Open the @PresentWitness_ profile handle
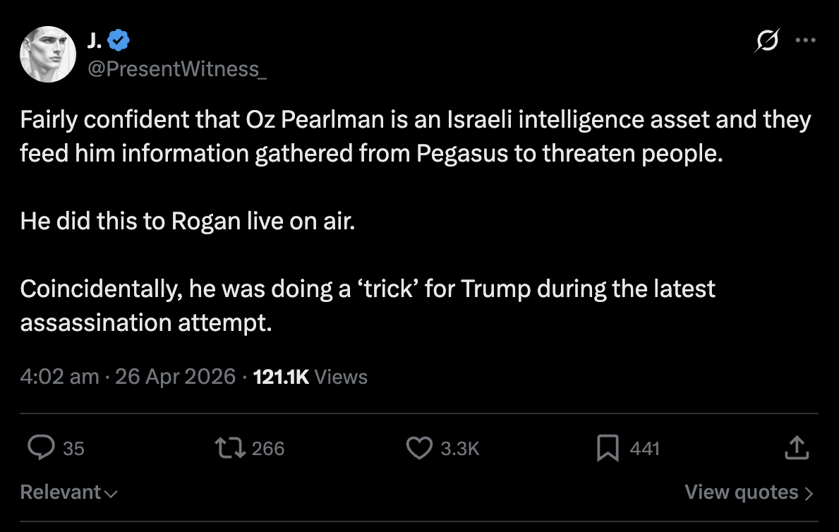This screenshot has width=839, height=532. tap(177, 68)
